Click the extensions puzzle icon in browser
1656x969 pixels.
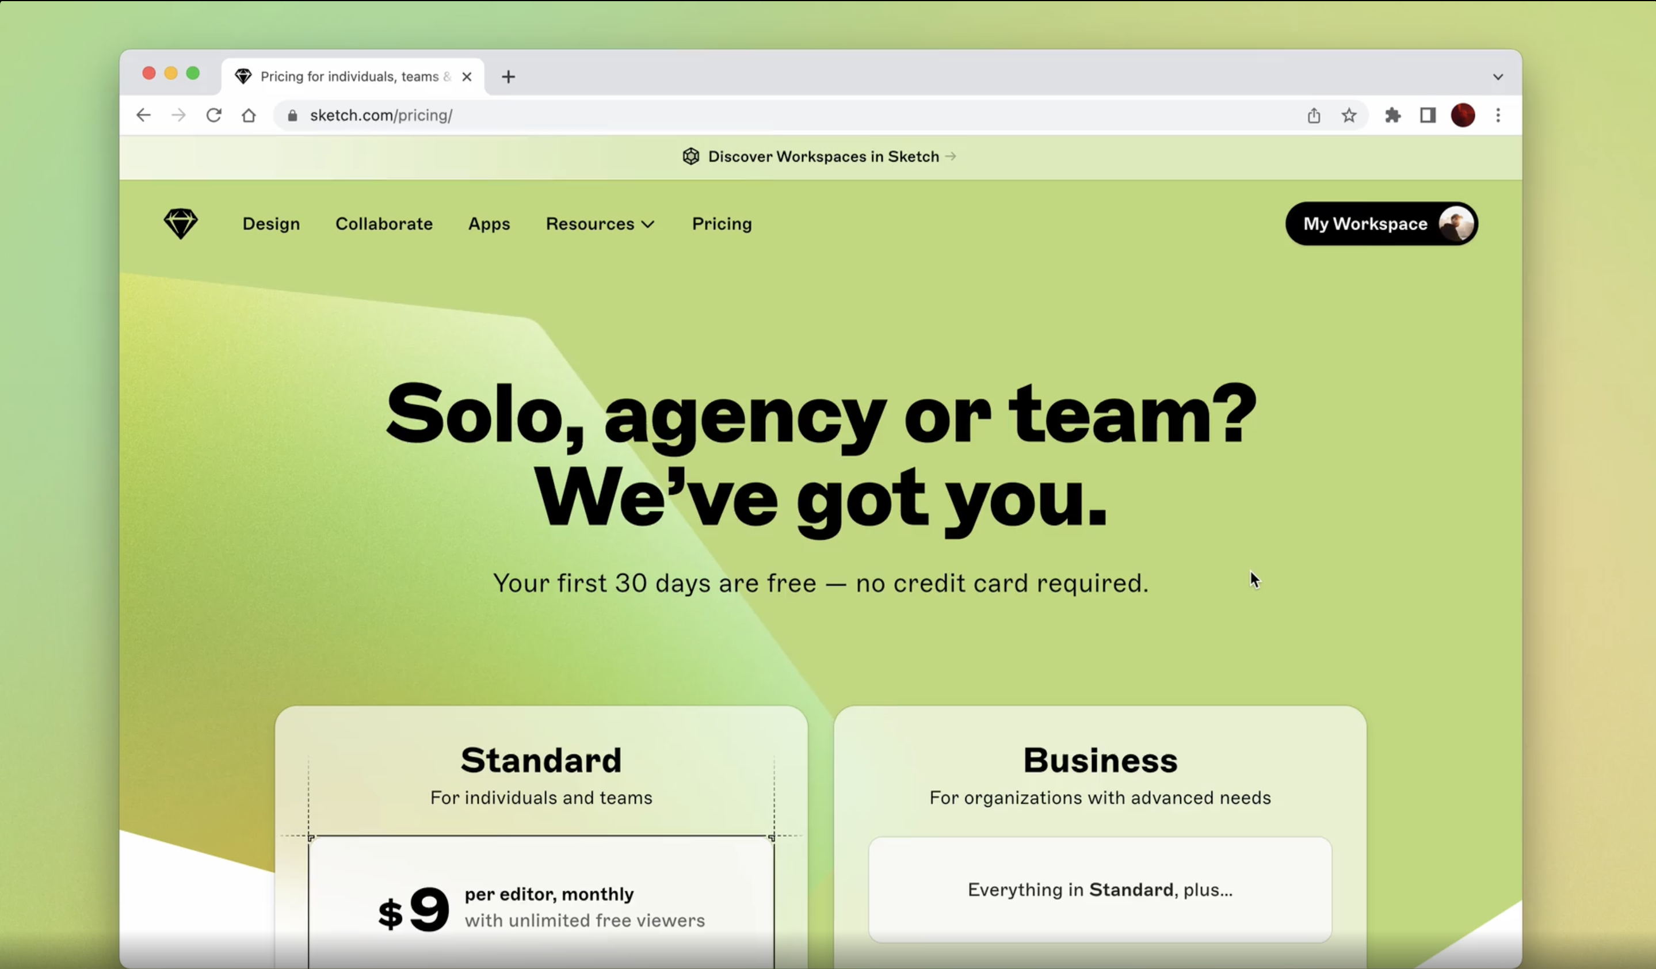[x=1392, y=115]
